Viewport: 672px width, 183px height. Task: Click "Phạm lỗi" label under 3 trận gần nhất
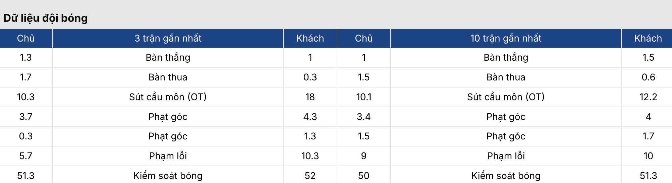coord(168,156)
